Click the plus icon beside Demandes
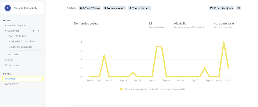This screenshot has height=107, width=258. (x=33, y=31)
